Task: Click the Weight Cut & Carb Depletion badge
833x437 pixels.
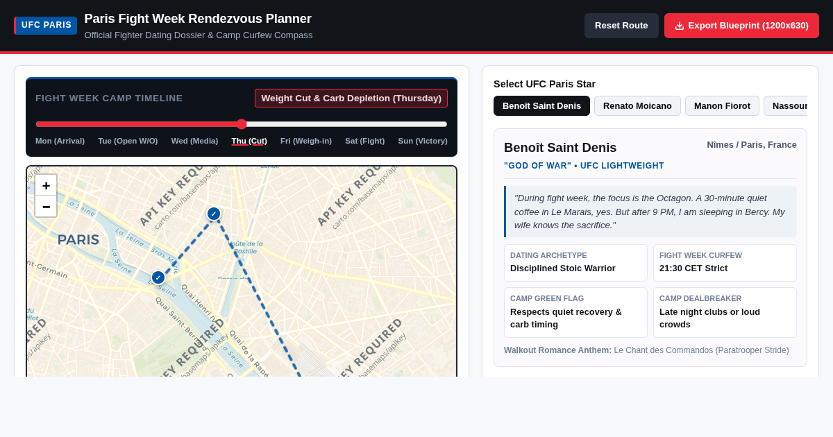Action: (351, 98)
